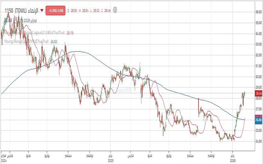
Task: Click the 36.00 price axis label
Action: point(258,12)
